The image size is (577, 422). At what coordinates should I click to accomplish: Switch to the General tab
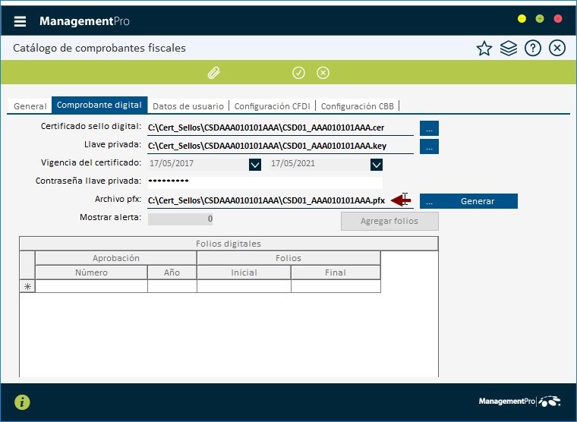pos(30,106)
